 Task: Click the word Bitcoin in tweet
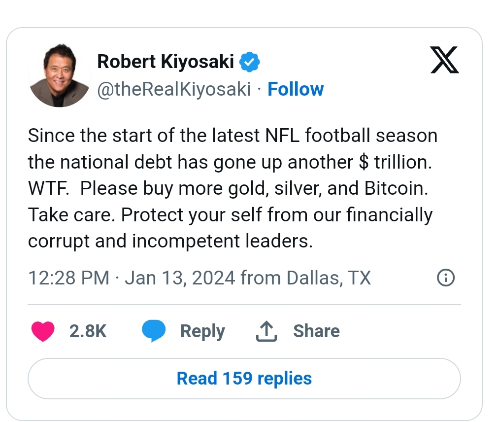[x=396, y=188]
